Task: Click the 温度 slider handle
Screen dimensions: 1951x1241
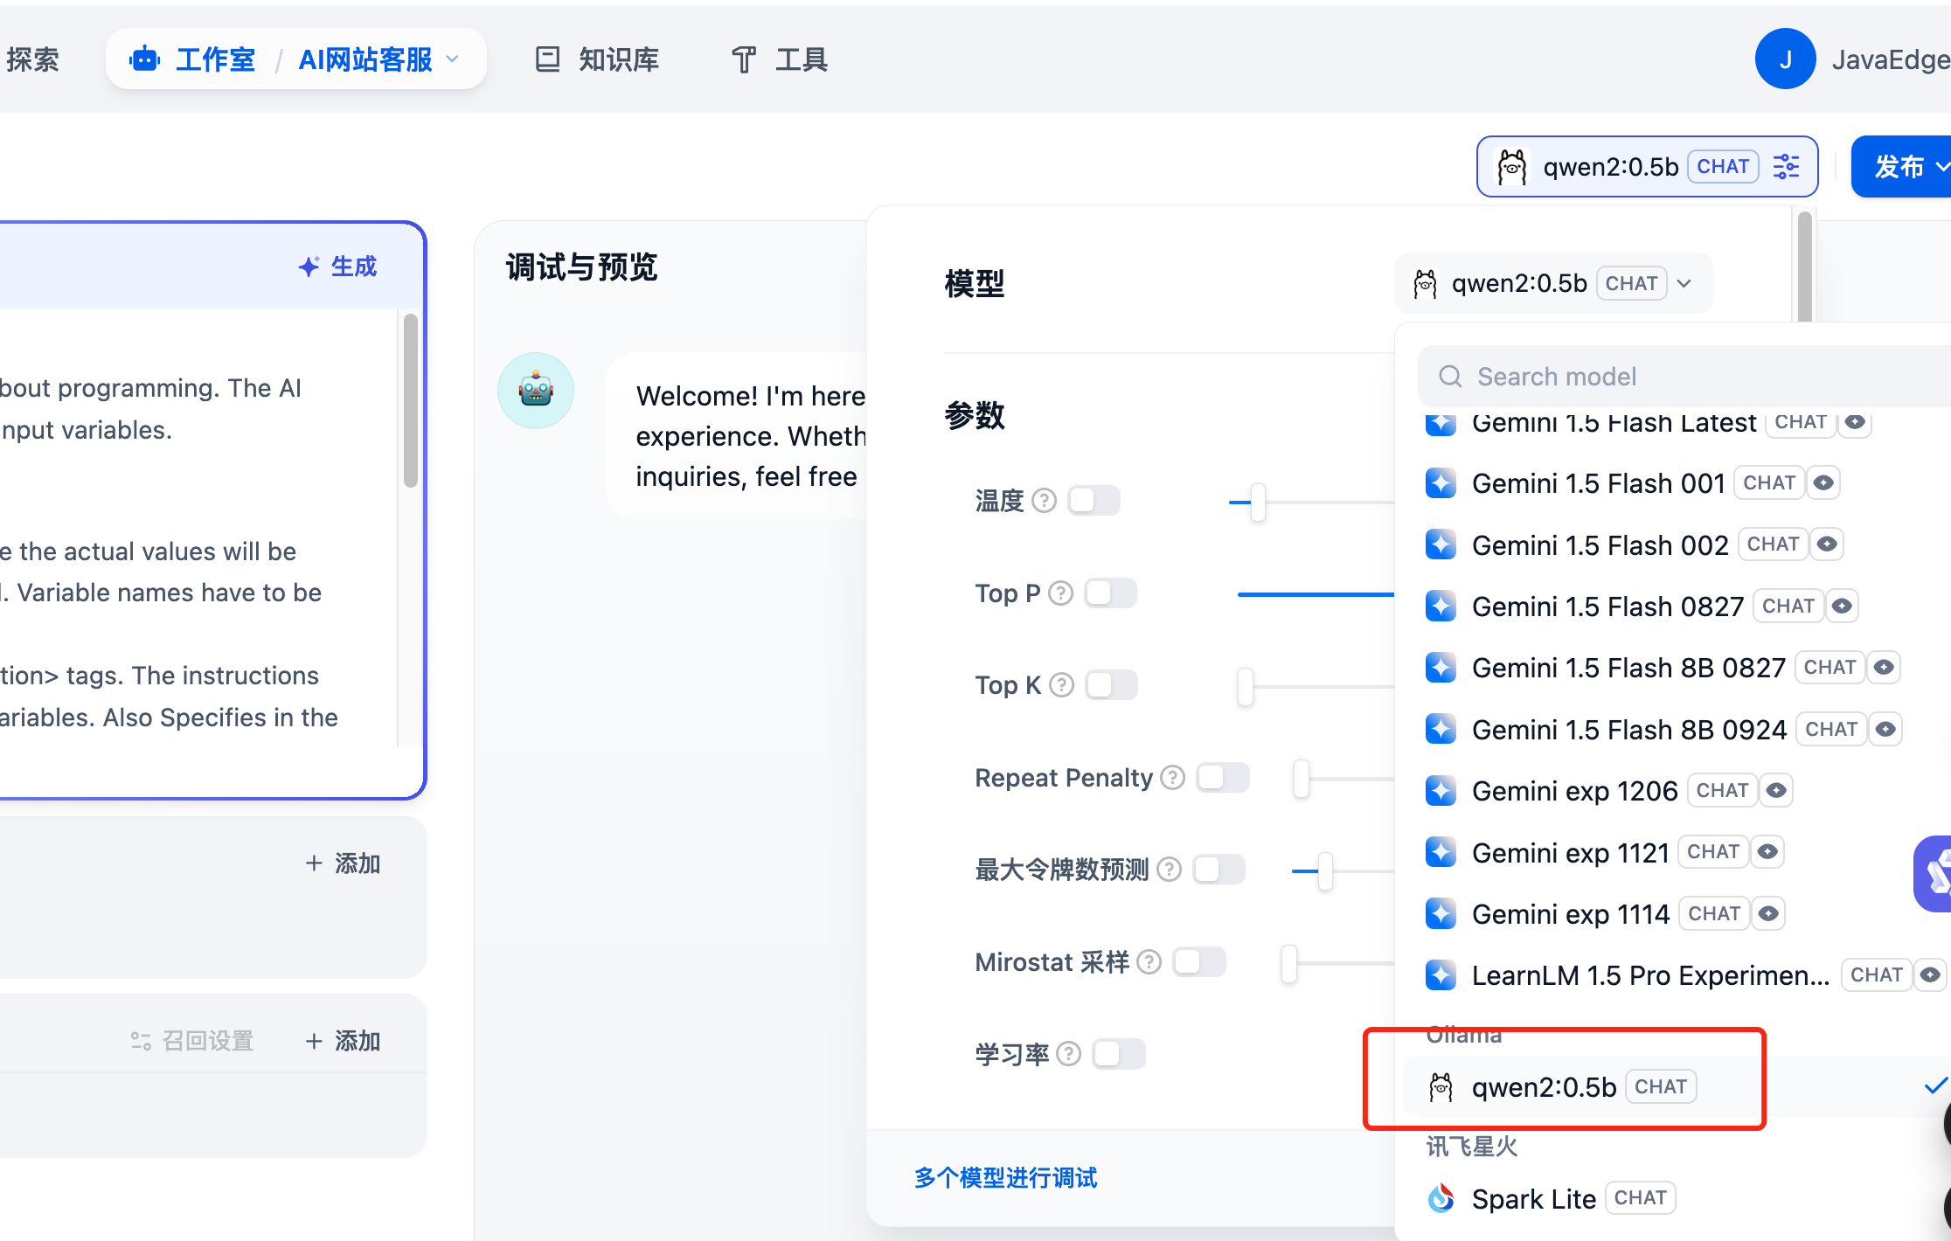Action: tap(1258, 503)
